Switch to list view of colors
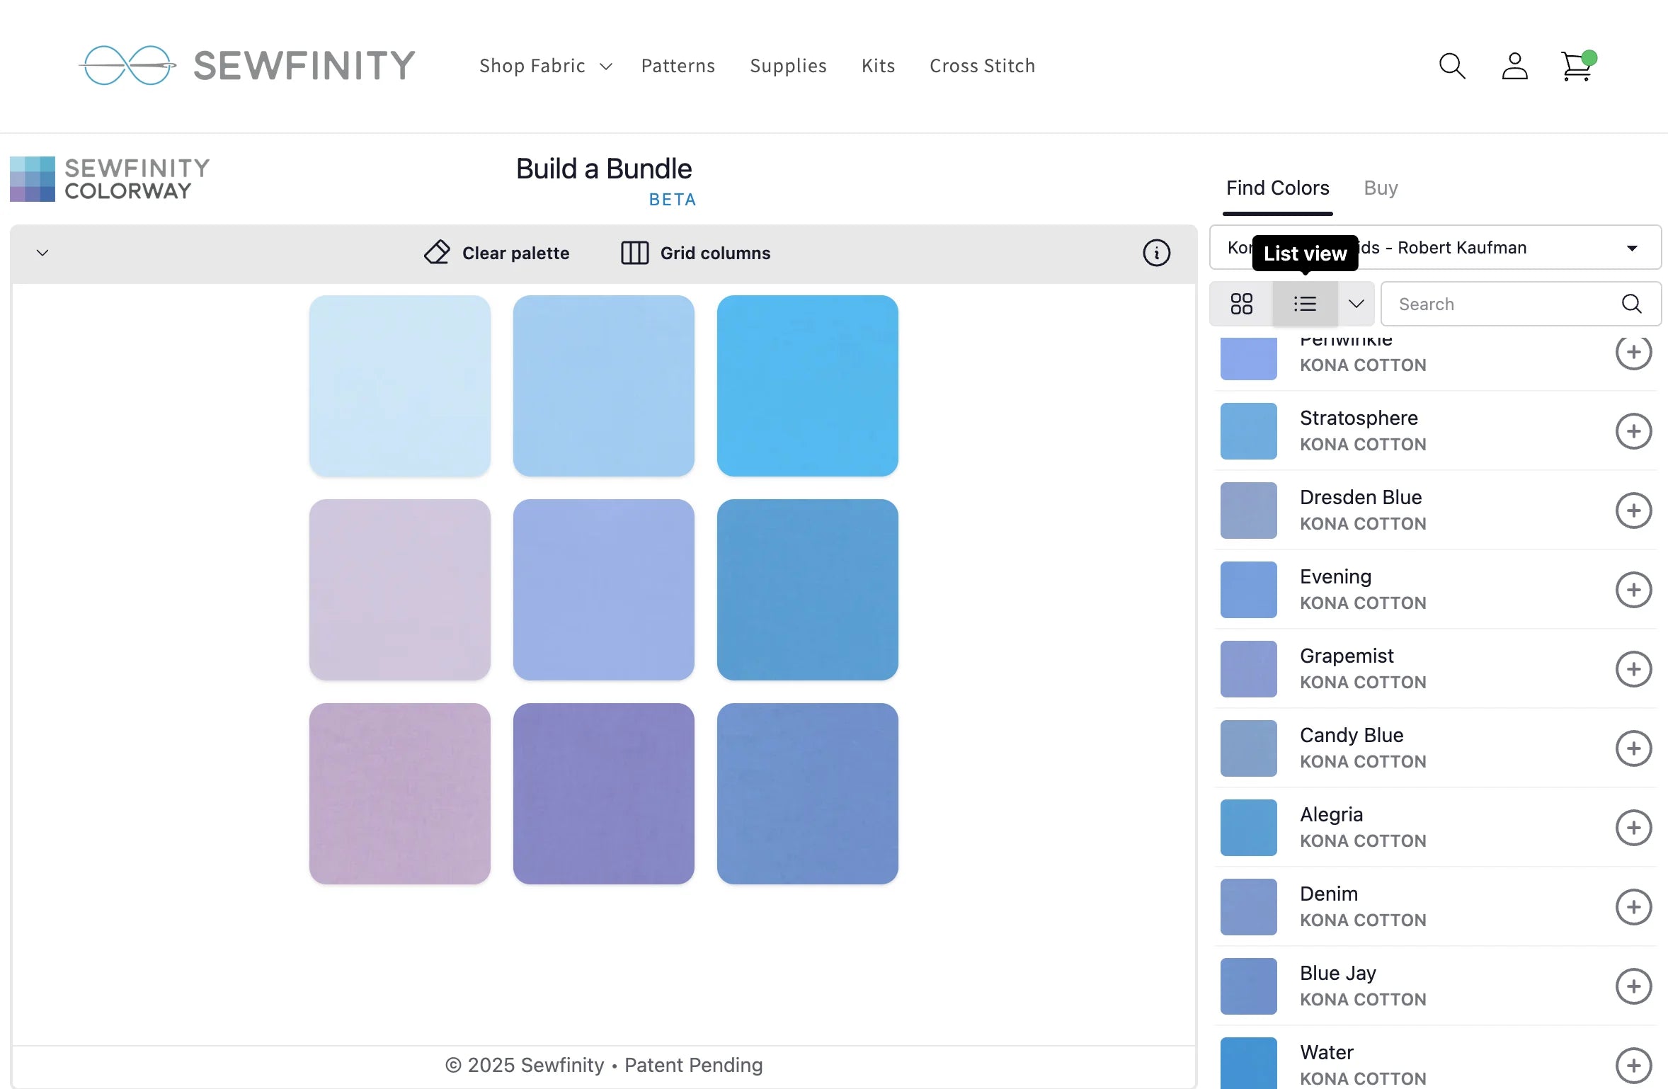Viewport: 1668px width, 1089px height. coord(1305,304)
